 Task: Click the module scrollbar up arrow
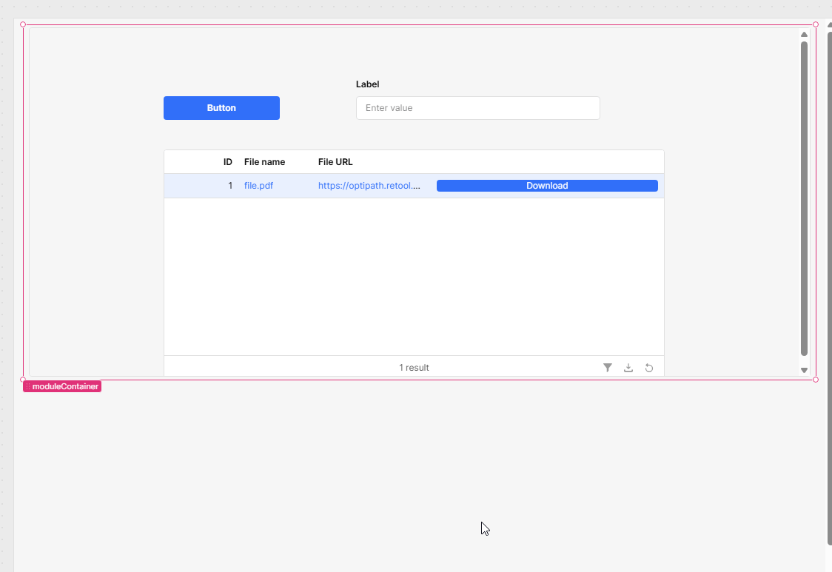pos(804,35)
